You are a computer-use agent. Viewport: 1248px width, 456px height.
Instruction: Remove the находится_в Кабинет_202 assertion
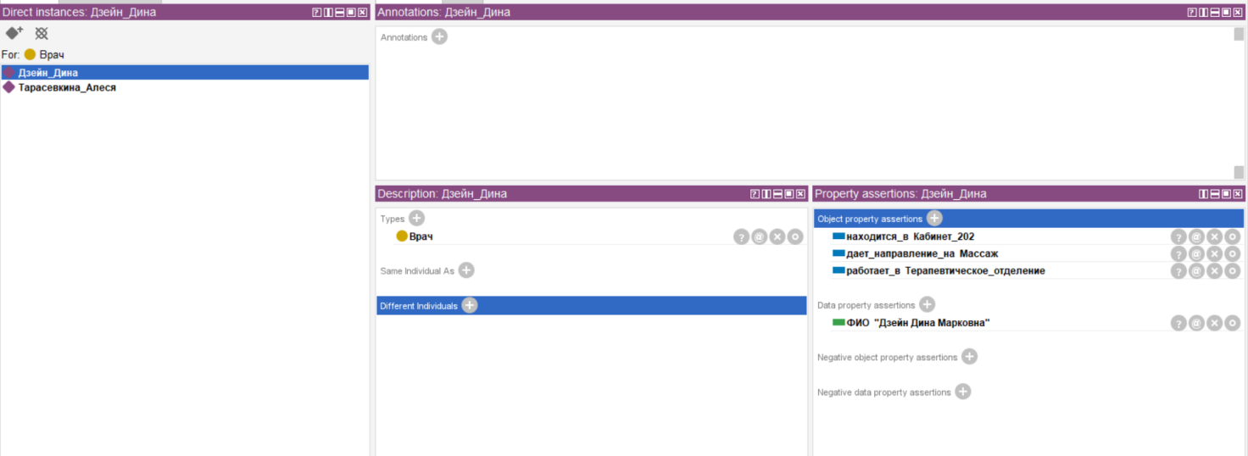click(x=1214, y=237)
